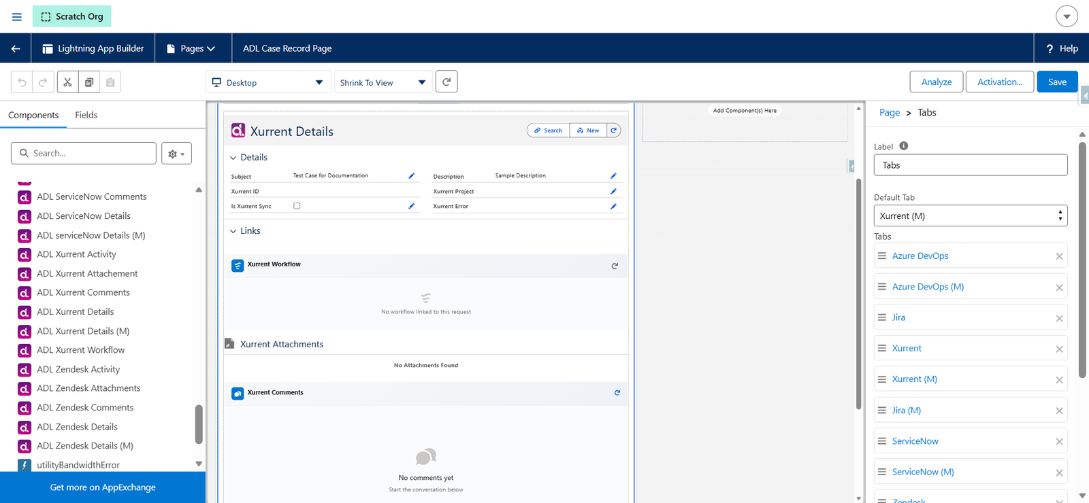The image size is (1089, 503).
Task: Open the Xurrent (M) tab settings
Action: [x=915, y=379]
